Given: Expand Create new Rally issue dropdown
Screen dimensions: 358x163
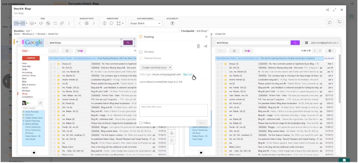Looking at the screenshot, I should coord(156,68).
